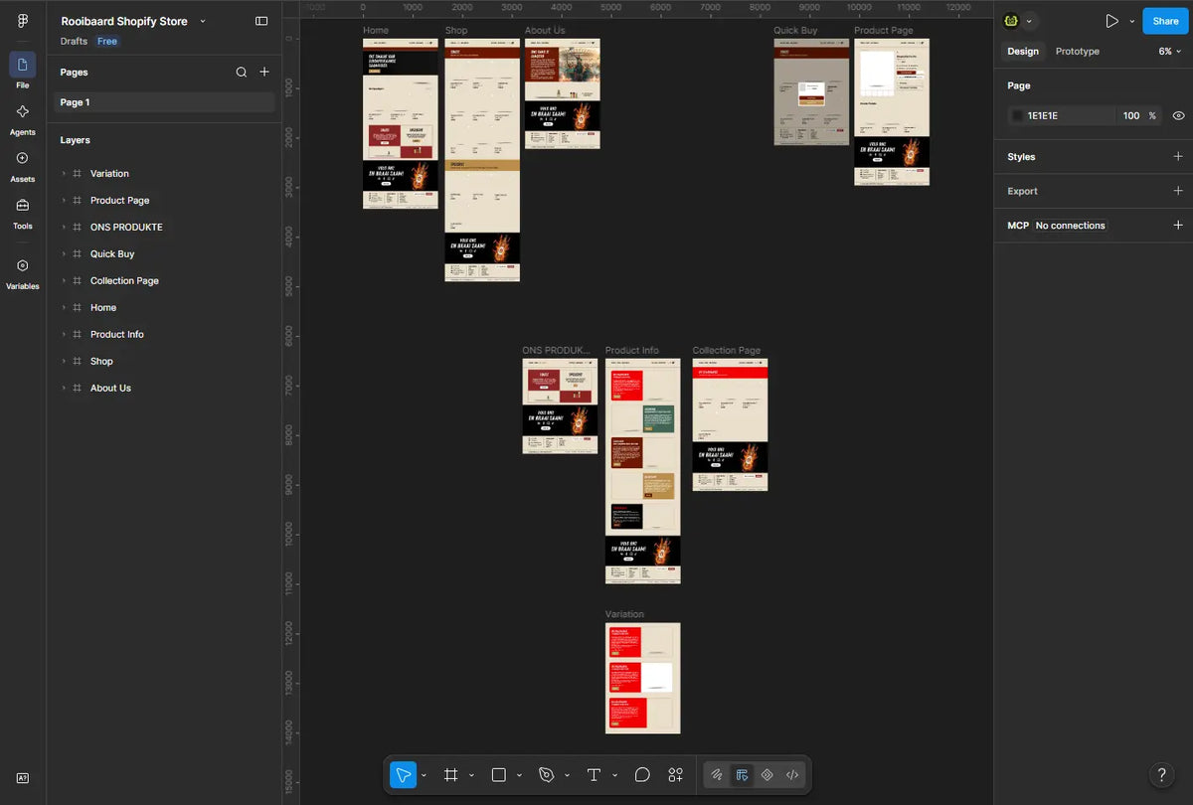Add an MCP connection plus icon
This screenshot has width=1193, height=805.
point(1178,226)
